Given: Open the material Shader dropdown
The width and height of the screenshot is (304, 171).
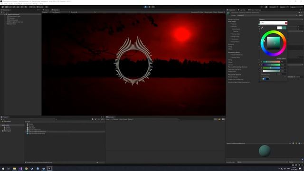Looking at the screenshot, I should [267, 15].
